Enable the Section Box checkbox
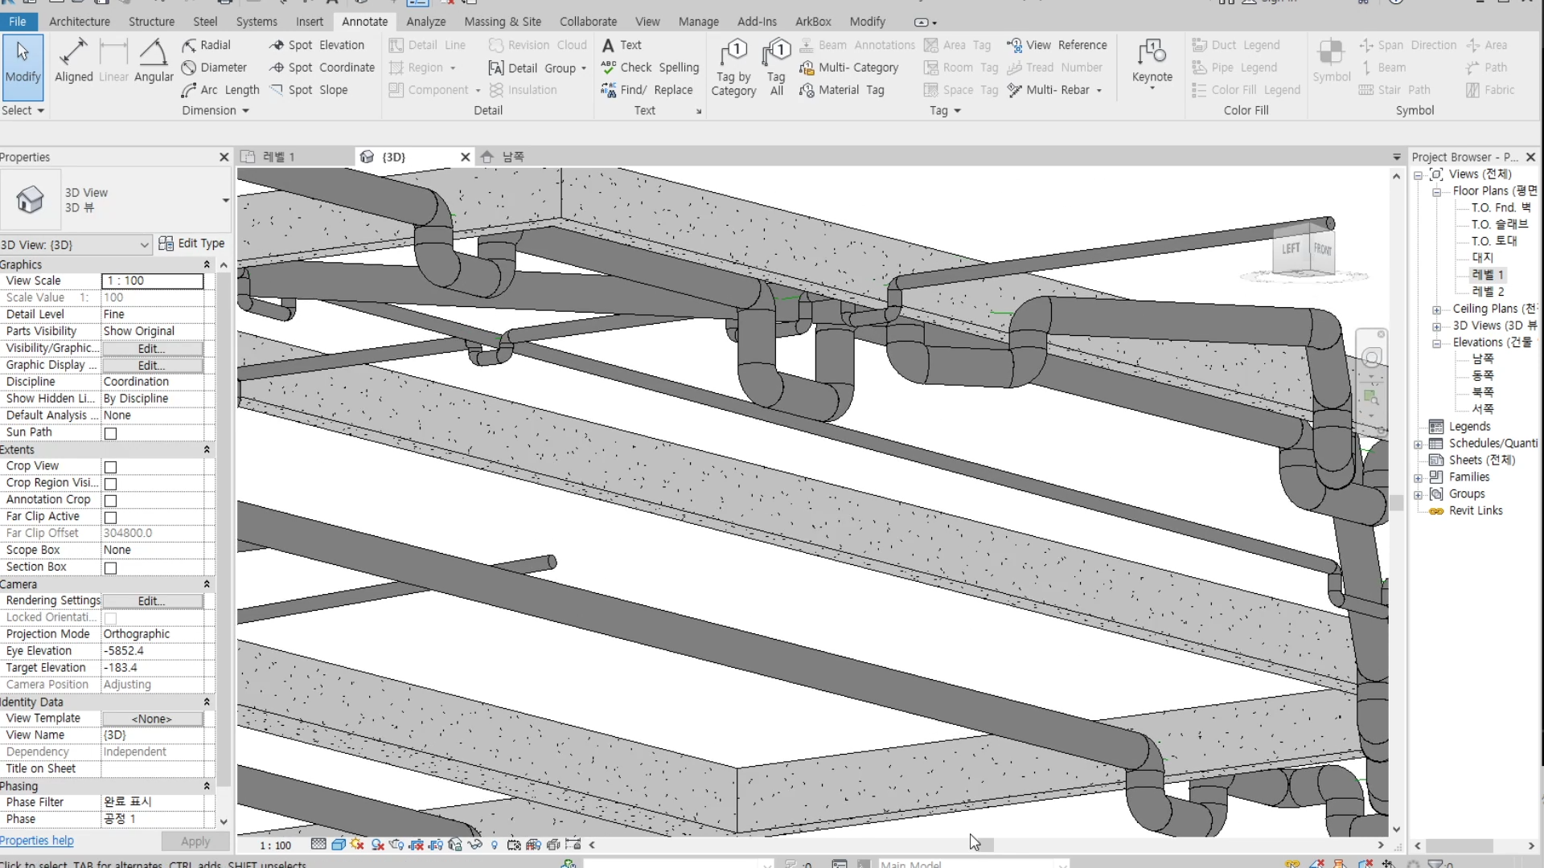The width and height of the screenshot is (1544, 868). click(x=111, y=568)
